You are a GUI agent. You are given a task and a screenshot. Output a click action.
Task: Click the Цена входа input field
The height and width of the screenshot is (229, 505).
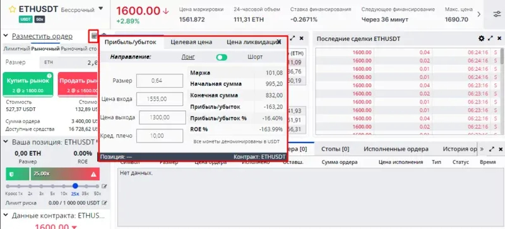(160, 99)
